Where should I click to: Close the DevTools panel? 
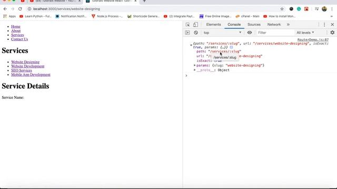coord(332,25)
